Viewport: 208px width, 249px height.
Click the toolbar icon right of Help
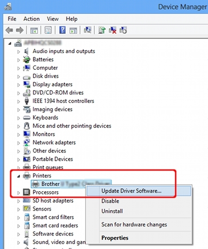pos(73,30)
